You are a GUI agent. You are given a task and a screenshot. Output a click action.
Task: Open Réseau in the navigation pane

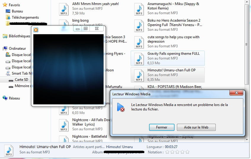14,98
